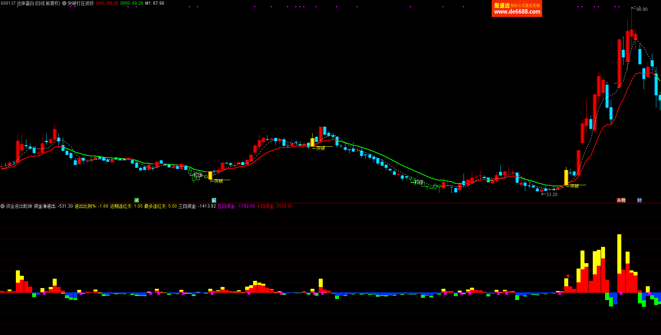Click the 资金进出乾坤 indicator name
The height and width of the screenshot is (335, 661).
19,206
